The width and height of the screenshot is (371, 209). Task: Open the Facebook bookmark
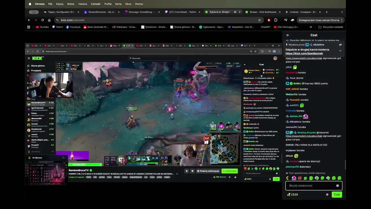pos(73,27)
